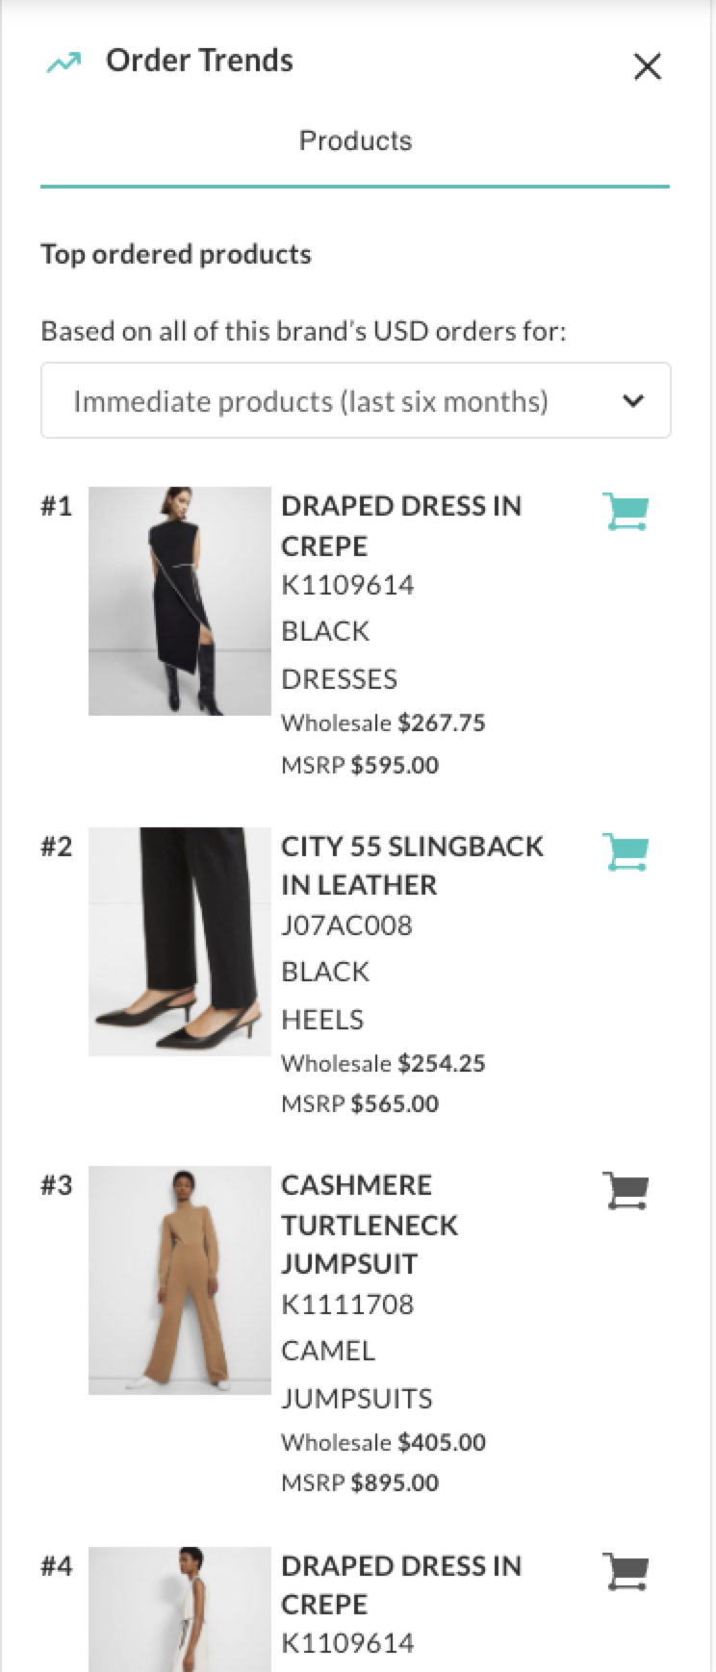Click the teal cart icon for City 55 Slingback
This screenshot has height=1672, width=716.
click(x=626, y=852)
